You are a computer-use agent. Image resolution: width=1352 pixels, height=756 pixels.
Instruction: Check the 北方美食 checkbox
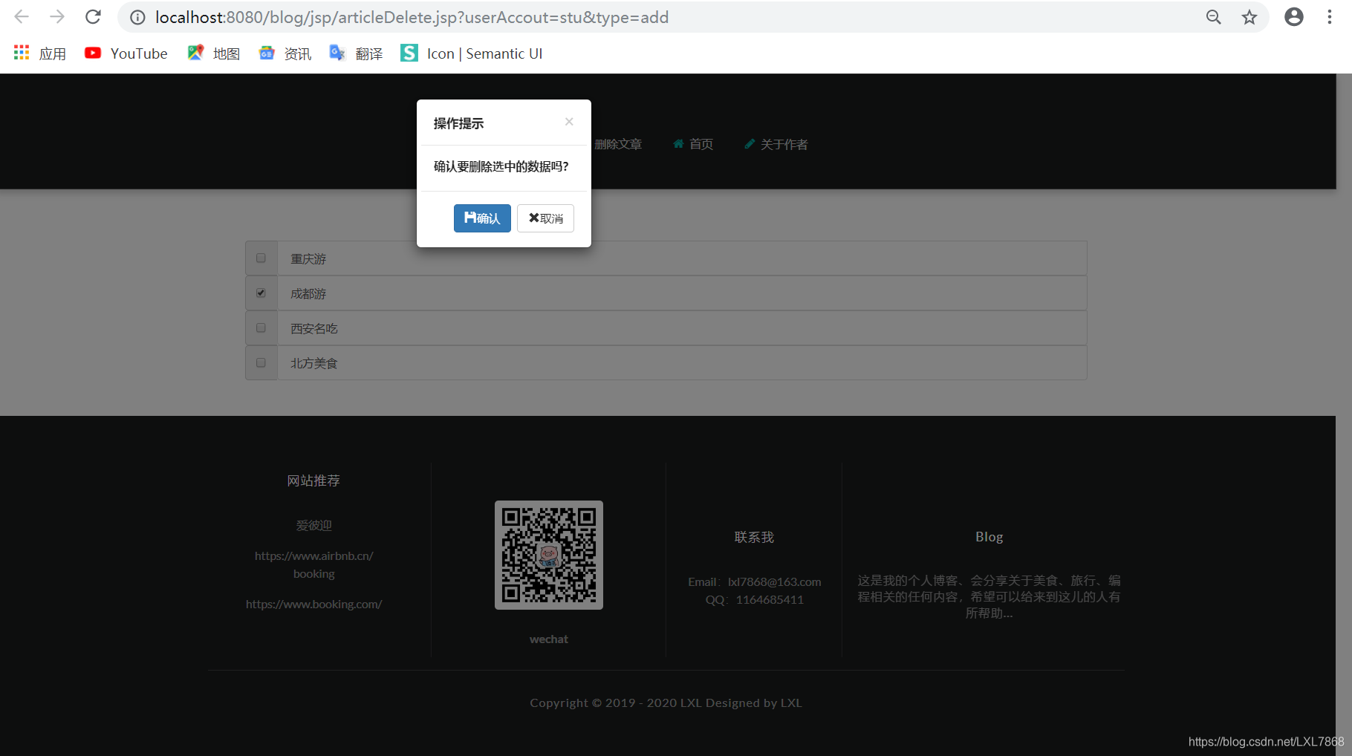pos(261,362)
